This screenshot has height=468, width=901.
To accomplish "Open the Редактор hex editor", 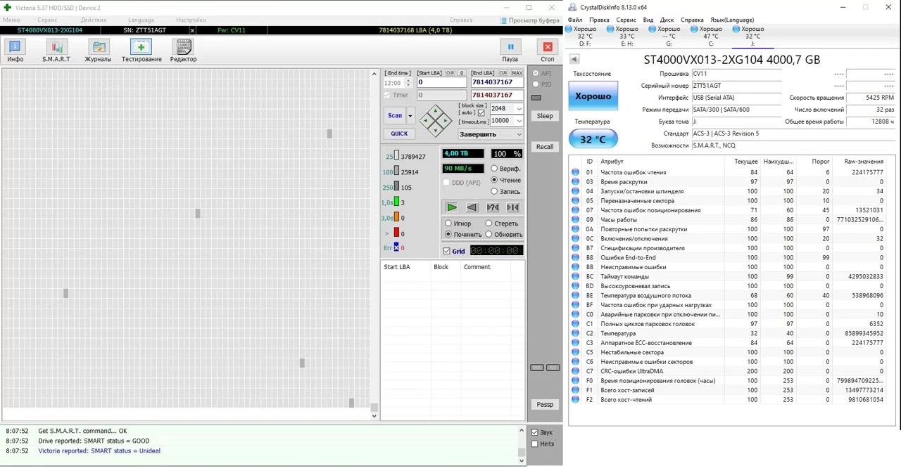I will coord(183,51).
